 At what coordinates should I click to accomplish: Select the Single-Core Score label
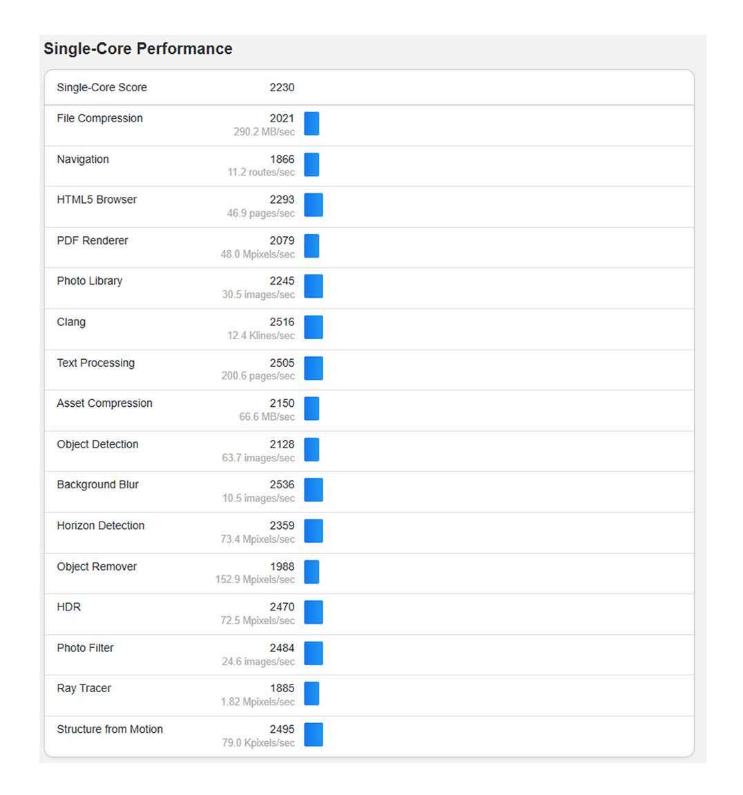point(102,88)
